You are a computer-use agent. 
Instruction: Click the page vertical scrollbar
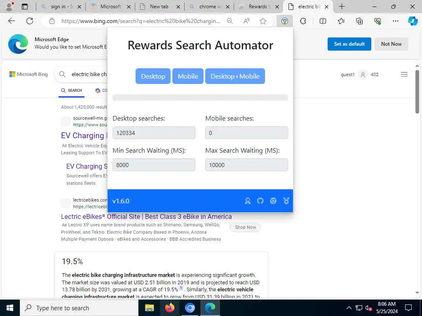417,91
